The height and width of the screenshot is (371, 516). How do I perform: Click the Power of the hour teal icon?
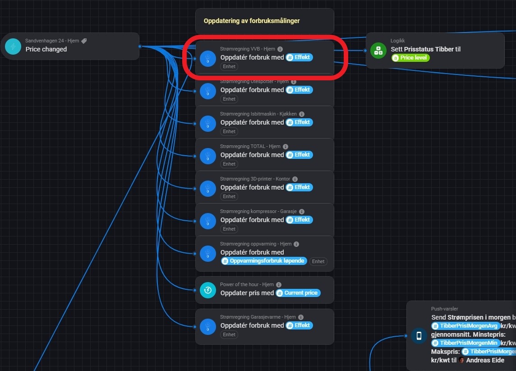(x=208, y=290)
